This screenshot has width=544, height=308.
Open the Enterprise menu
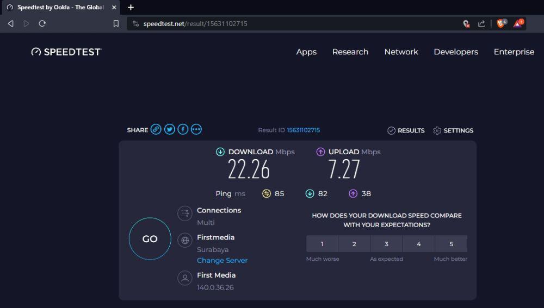point(514,52)
